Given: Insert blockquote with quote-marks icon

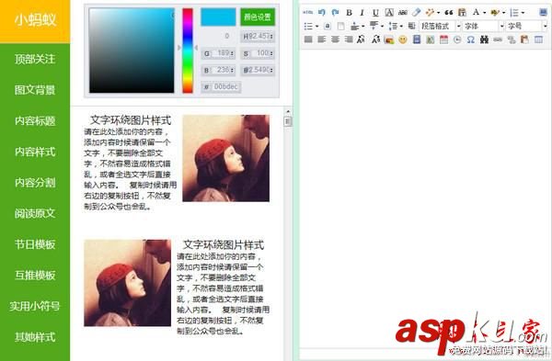Looking at the screenshot, I should 449,12.
